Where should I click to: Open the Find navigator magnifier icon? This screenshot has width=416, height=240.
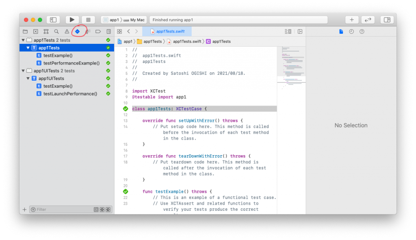(x=56, y=32)
